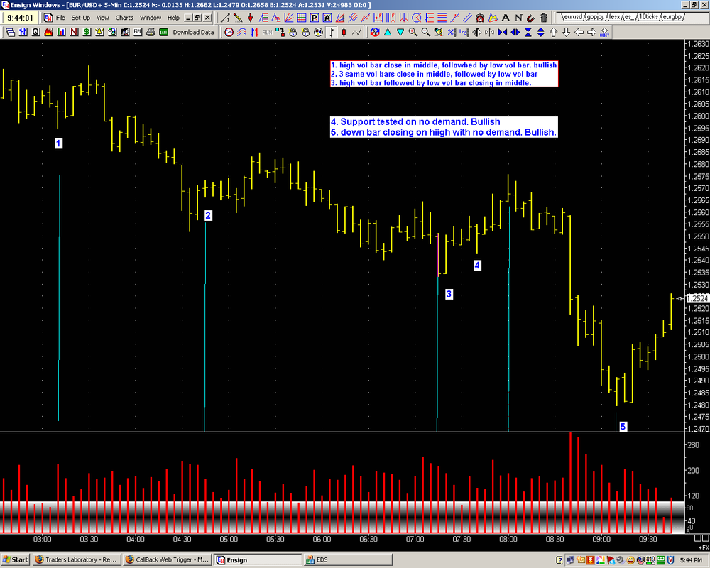
Task: Open the Q quote page icon
Action: click(x=35, y=32)
